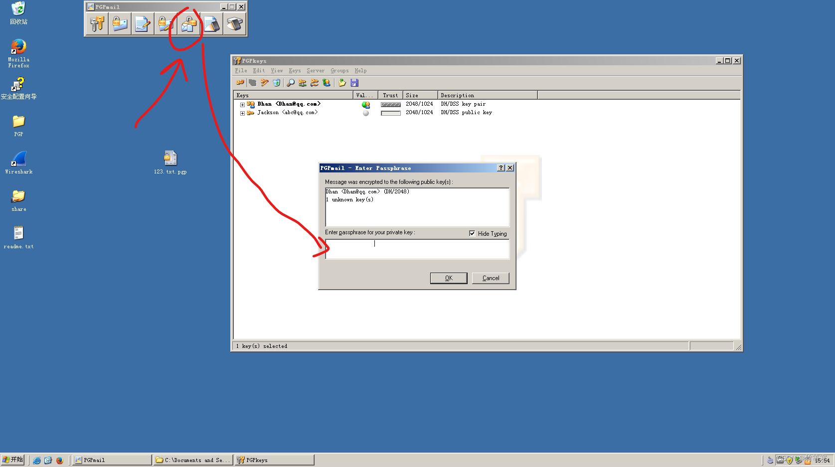This screenshot has width=835, height=467.
Task: Click Cancel in the Enter Passphrase dialog
Action: click(x=491, y=278)
